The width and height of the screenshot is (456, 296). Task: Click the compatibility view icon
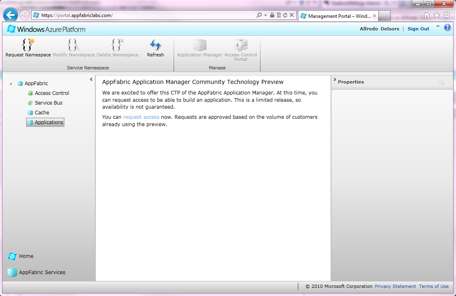click(x=279, y=15)
